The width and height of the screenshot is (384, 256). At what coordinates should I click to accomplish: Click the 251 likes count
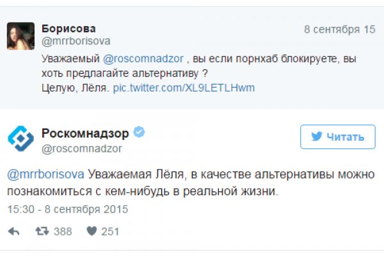110,231
